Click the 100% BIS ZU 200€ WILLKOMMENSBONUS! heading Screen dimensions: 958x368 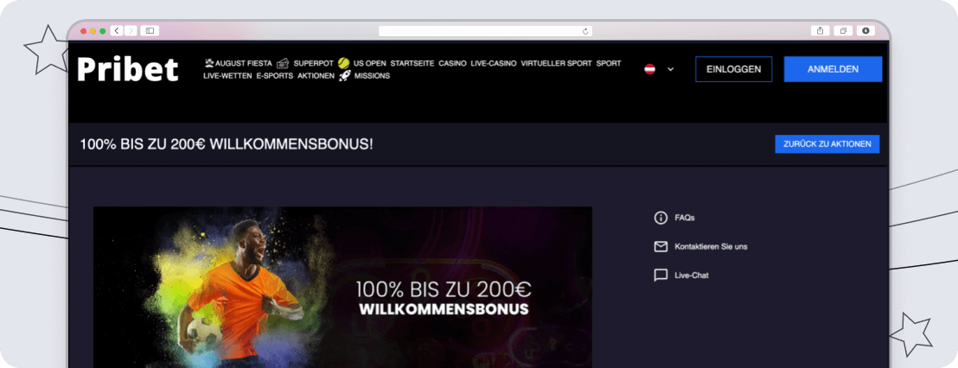[227, 144]
